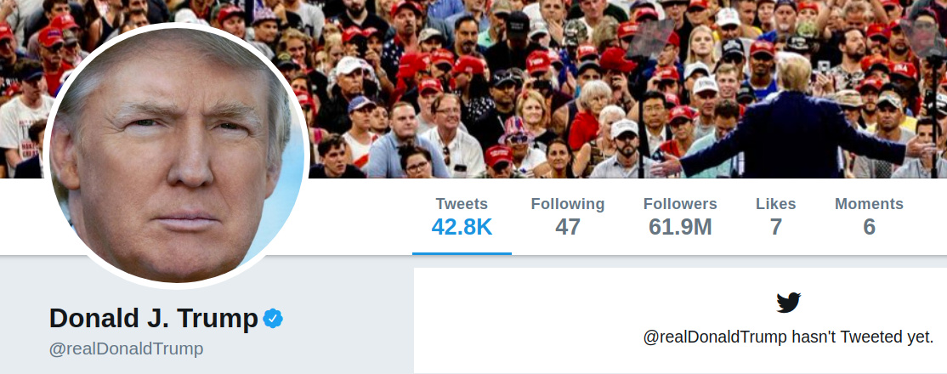Select the Tweets tab label
Image resolution: width=947 pixels, height=374 pixels.
pos(462,204)
